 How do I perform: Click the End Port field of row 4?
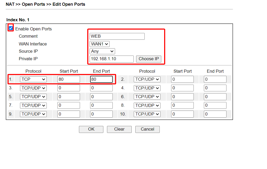click(x=215, y=88)
